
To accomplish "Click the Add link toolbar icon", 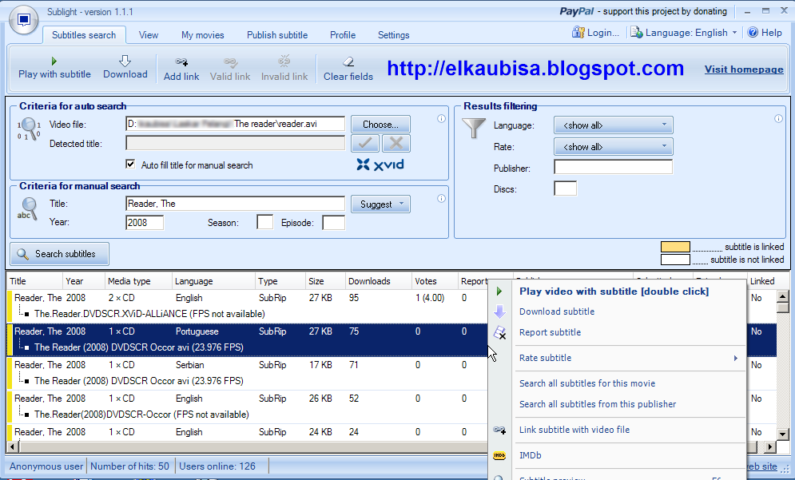I will (x=181, y=61).
